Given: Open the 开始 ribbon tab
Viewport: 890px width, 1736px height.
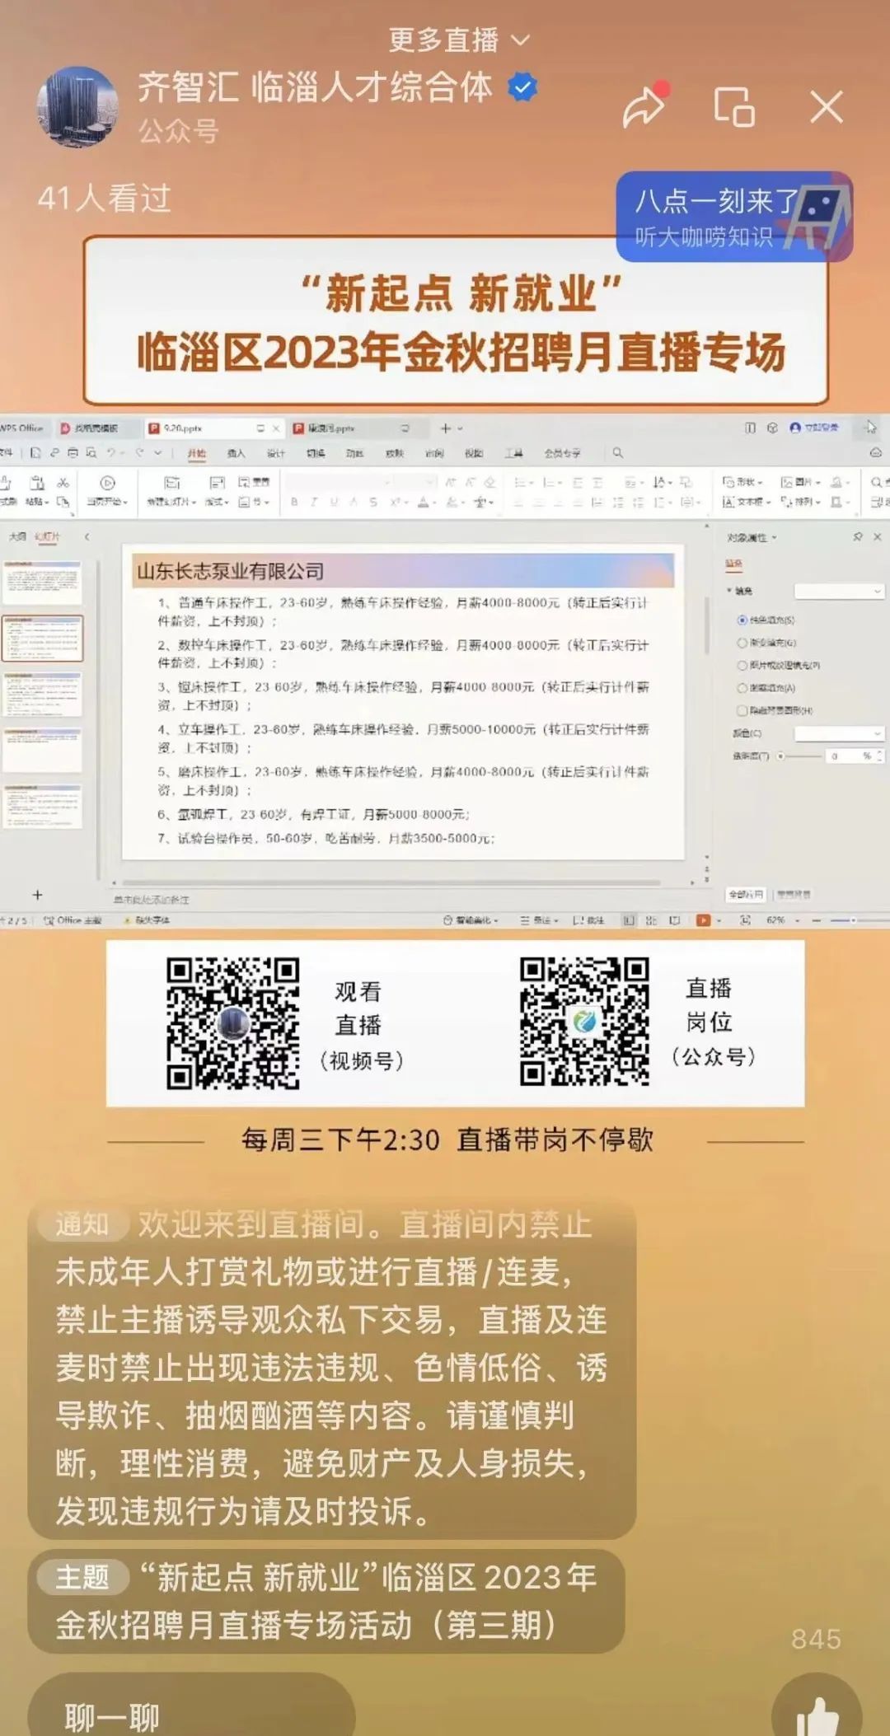Looking at the screenshot, I should pos(196,453).
